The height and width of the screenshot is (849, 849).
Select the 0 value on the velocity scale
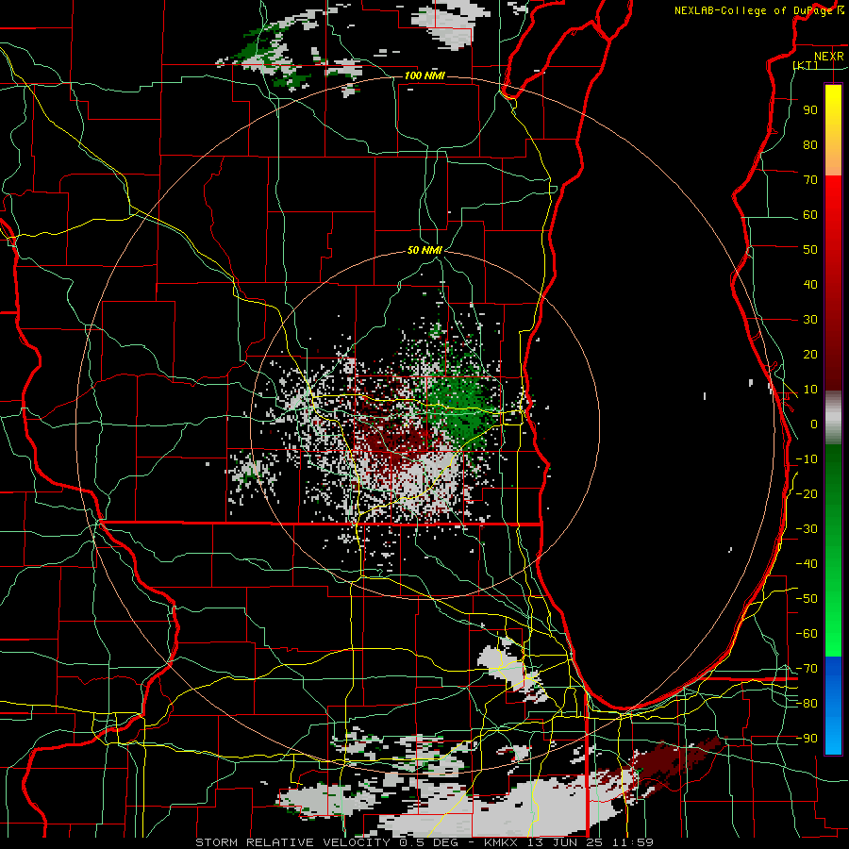(x=814, y=424)
